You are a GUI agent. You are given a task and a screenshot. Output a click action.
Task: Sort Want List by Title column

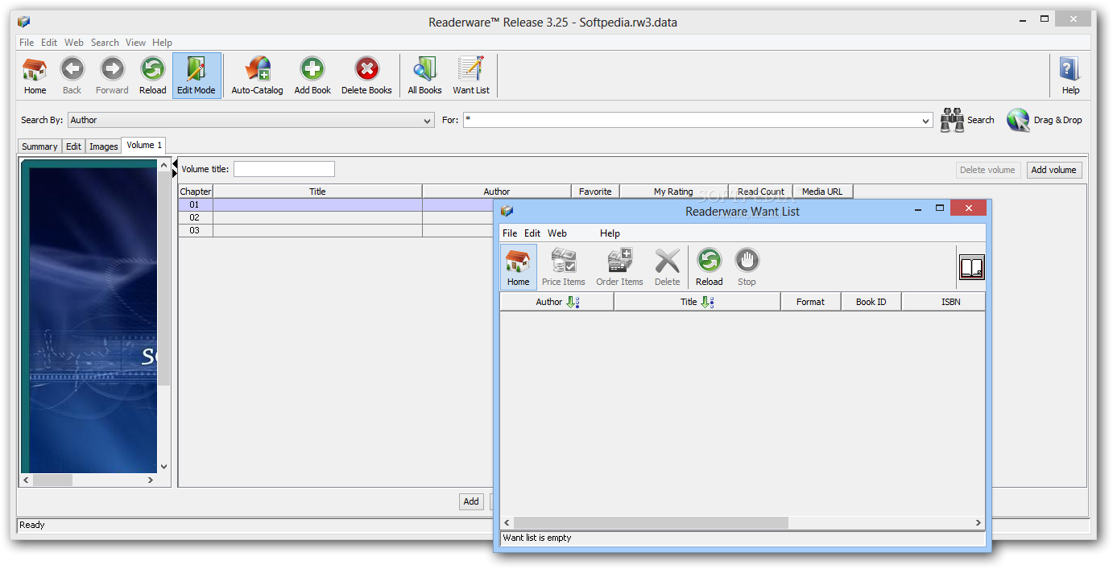(697, 302)
